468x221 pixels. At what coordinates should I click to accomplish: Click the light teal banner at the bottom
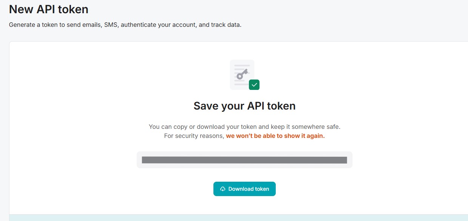coord(238,218)
